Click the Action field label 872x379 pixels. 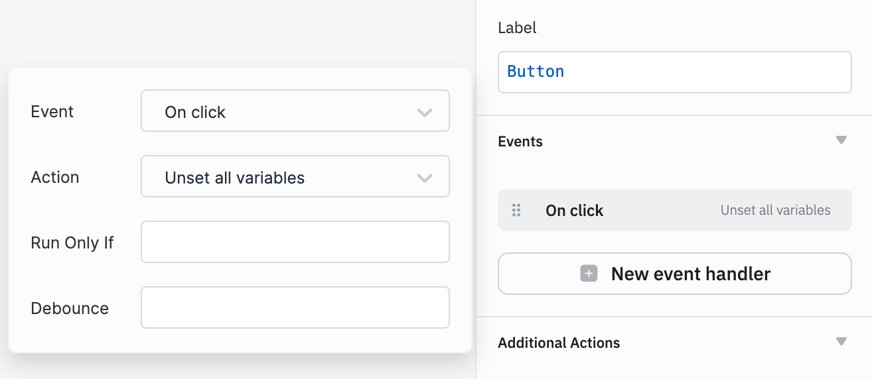click(x=55, y=177)
